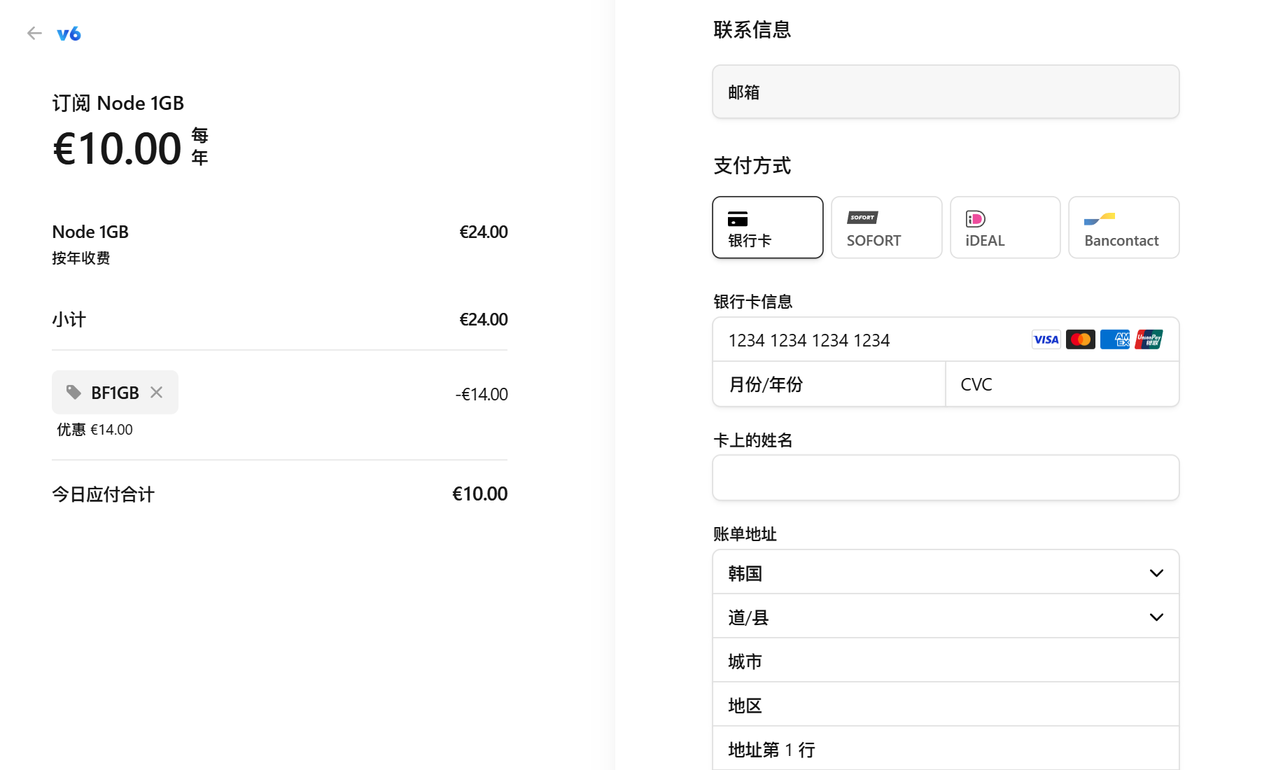The image size is (1262, 770).
Task: Click the 优惠 €14.00 text
Action: tap(94, 429)
